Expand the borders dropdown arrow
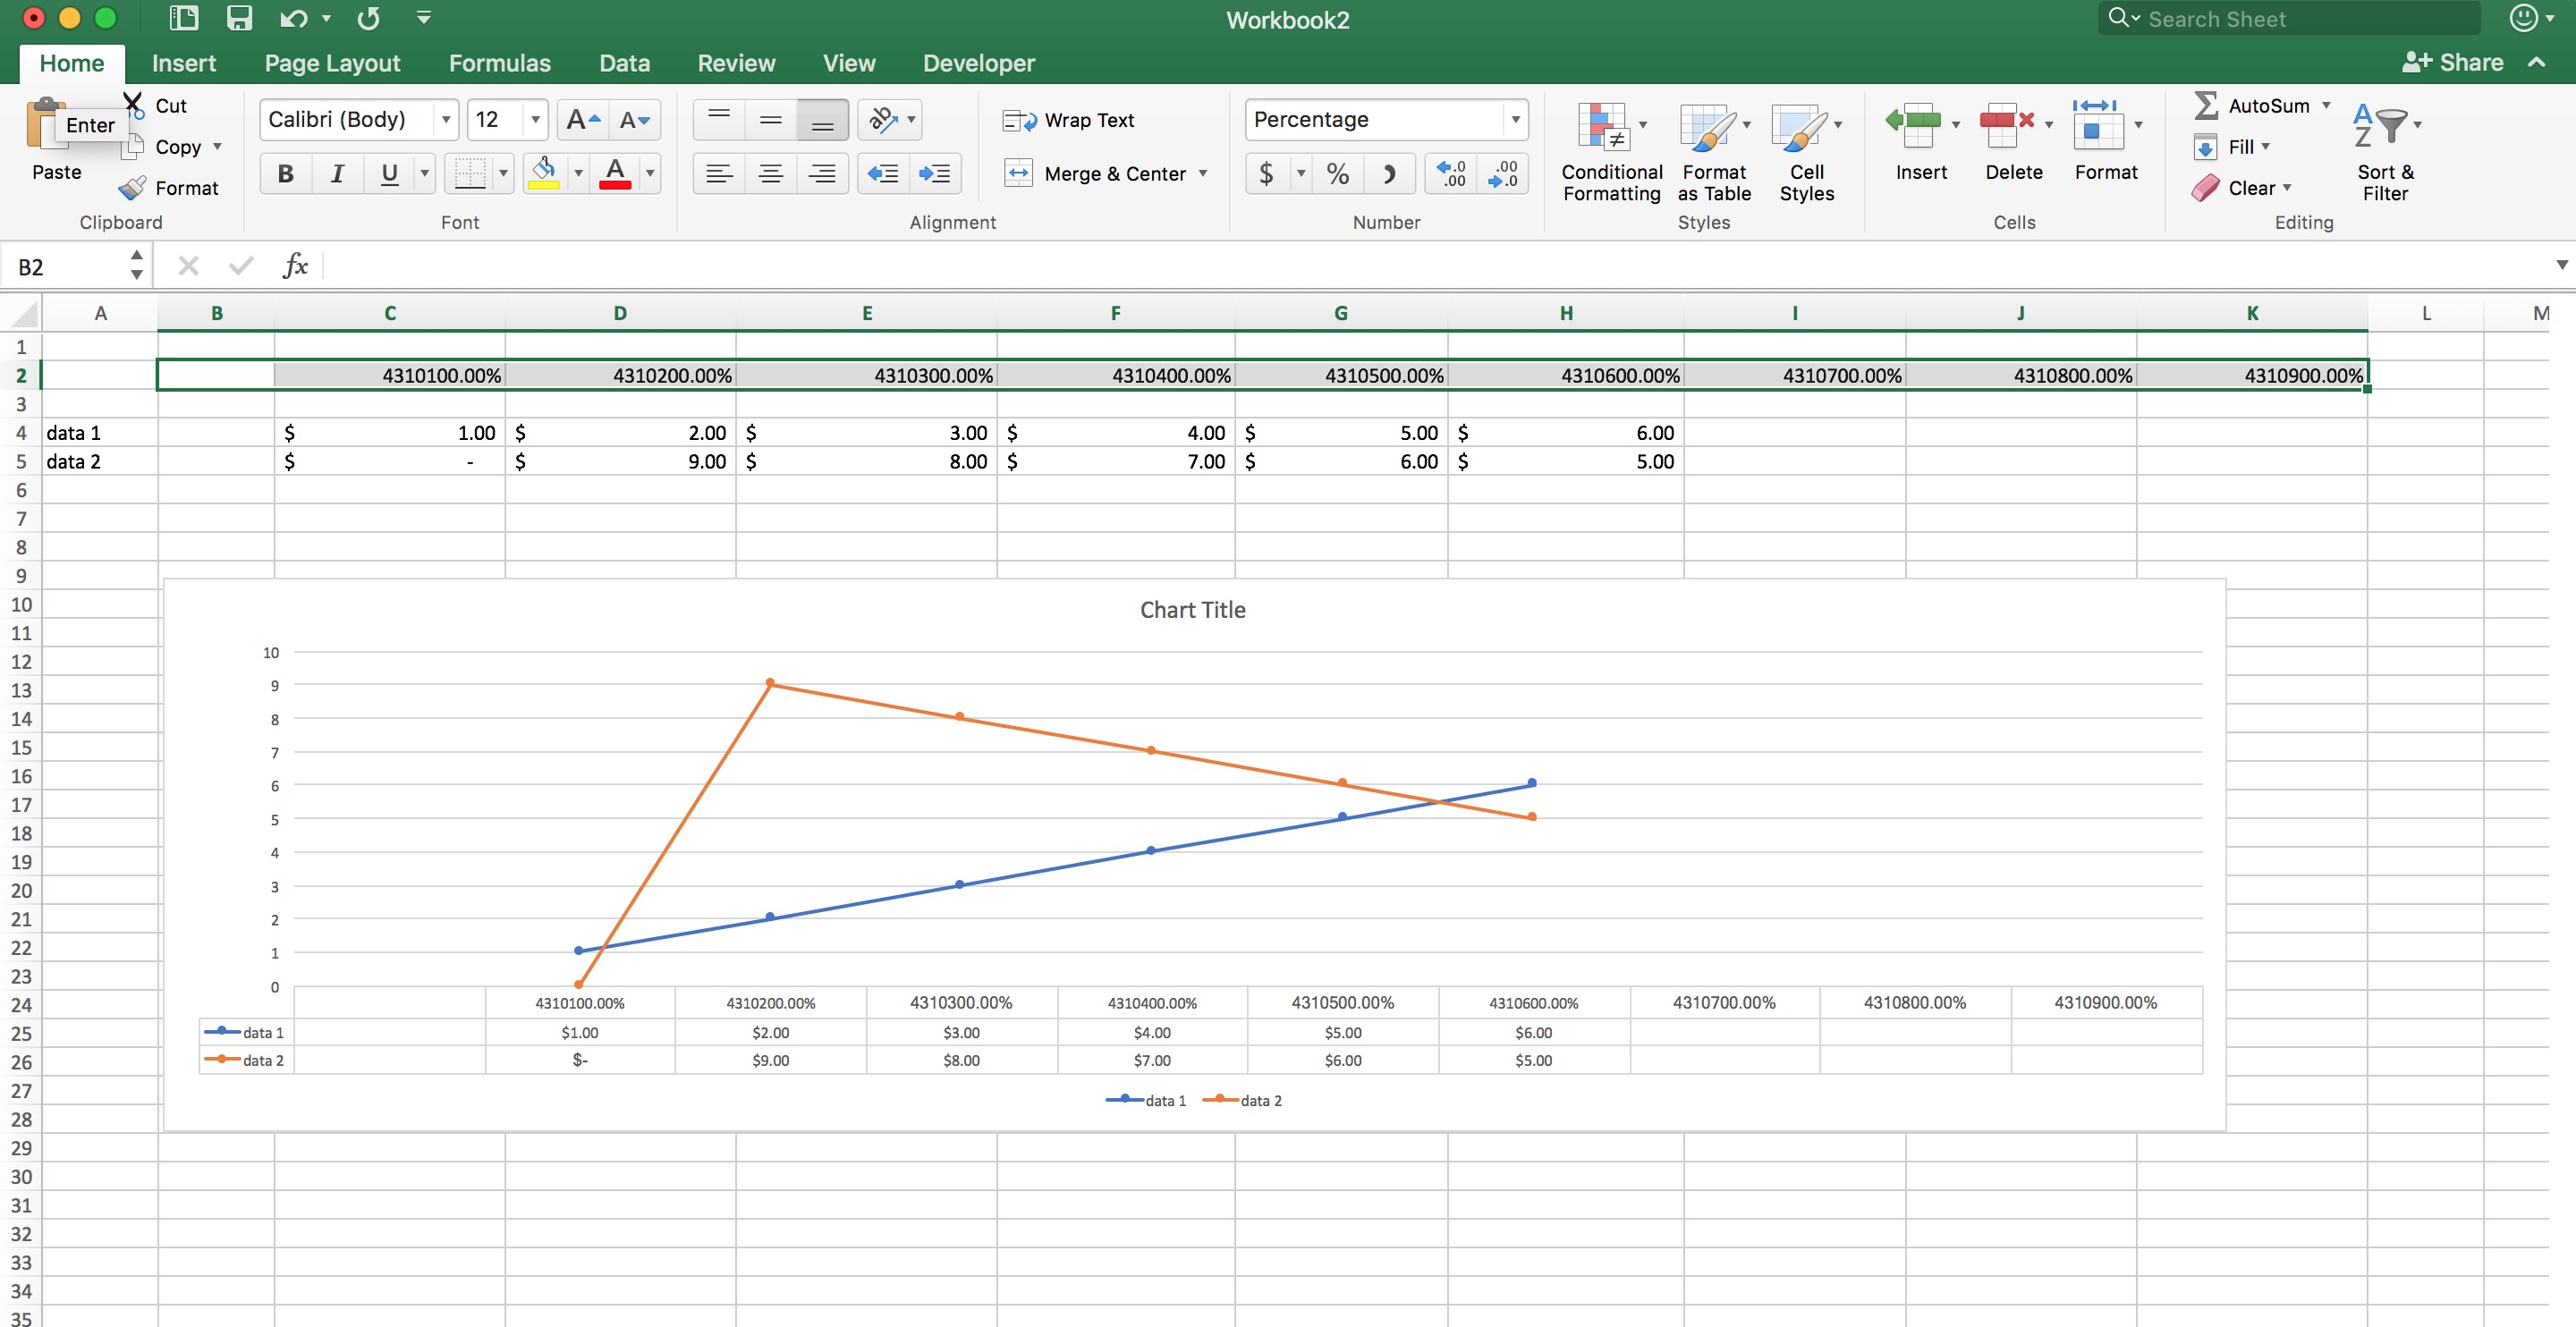This screenshot has width=2576, height=1327. pos(503,174)
